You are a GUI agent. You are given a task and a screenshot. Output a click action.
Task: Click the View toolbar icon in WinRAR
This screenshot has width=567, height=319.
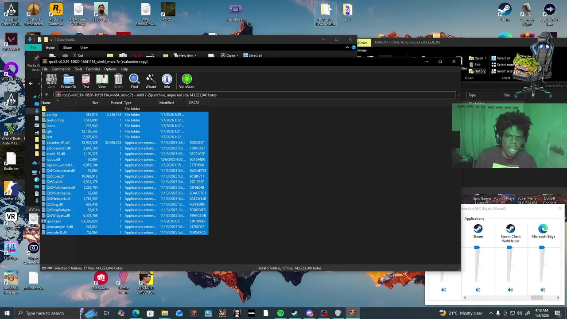point(102,81)
